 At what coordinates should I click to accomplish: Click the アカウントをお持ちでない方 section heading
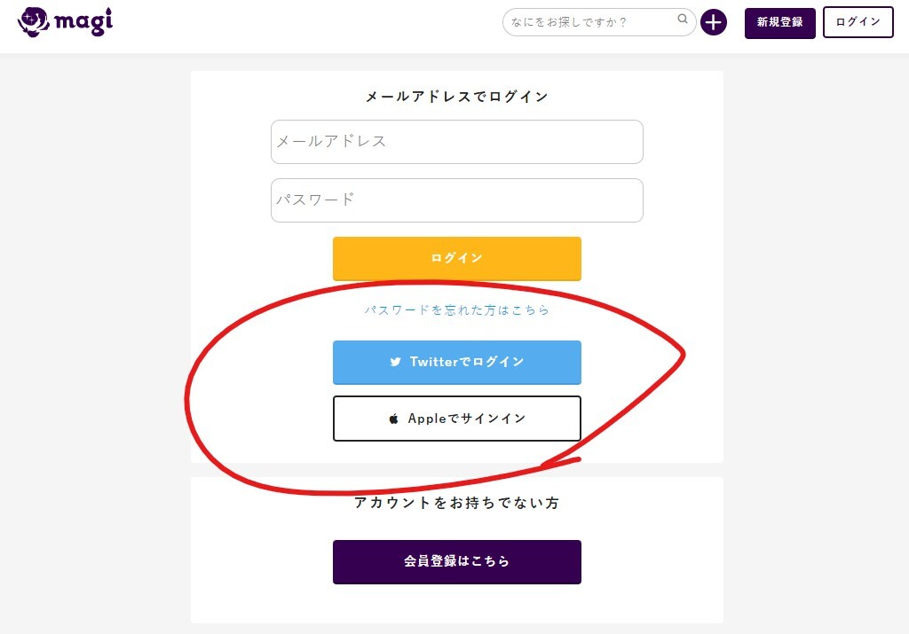point(456,503)
